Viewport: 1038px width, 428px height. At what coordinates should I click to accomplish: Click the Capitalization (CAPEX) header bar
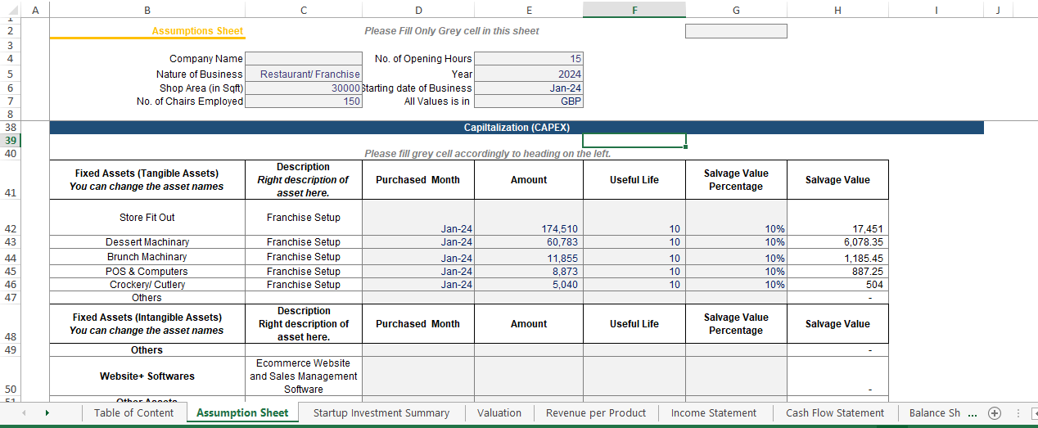(x=517, y=128)
